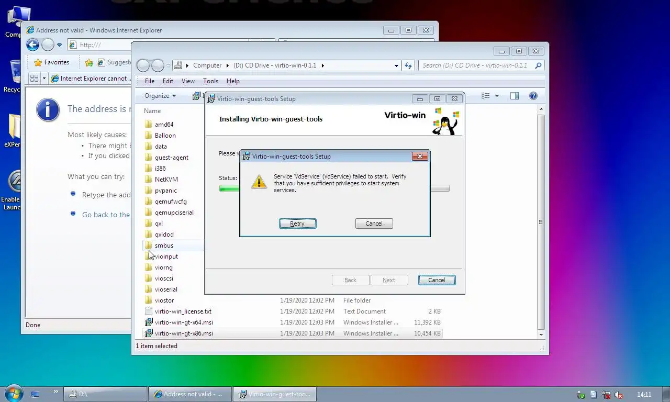Select the vioserial folder

(166, 289)
